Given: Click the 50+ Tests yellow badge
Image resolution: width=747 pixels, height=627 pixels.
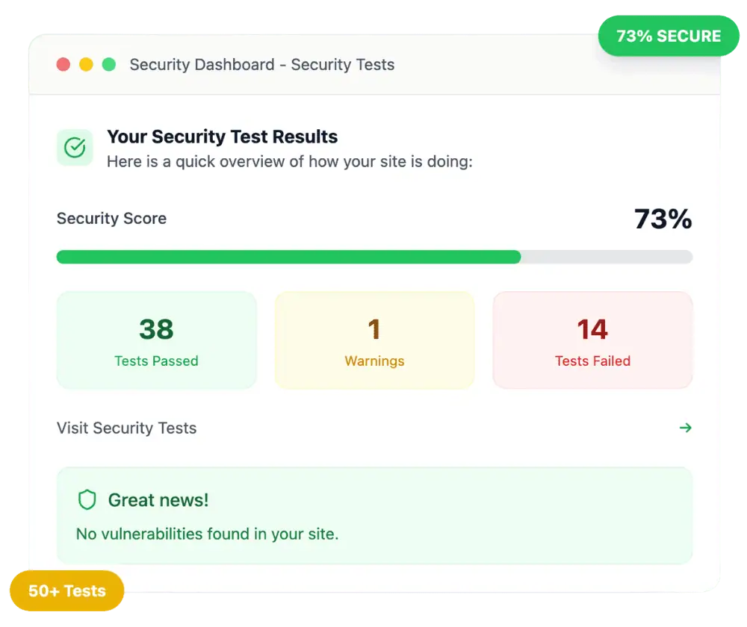Looking at the screenshot, I should click(x=67, y=591).
